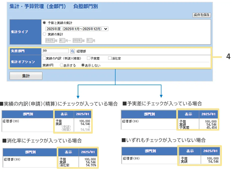Select the 実績の集計 radio option
Screen dimensions: 232x172
[45, 34]
